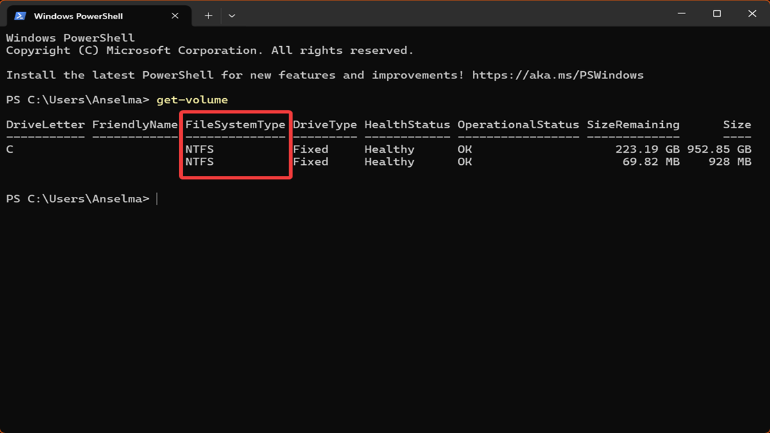Click the SizeRemaining column header

click(x=633, y=124)
